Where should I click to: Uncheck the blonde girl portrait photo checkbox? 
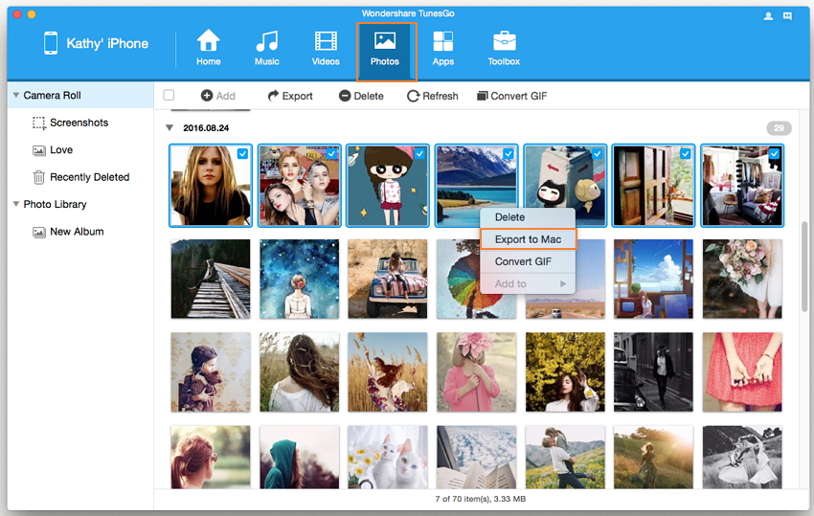242,154
